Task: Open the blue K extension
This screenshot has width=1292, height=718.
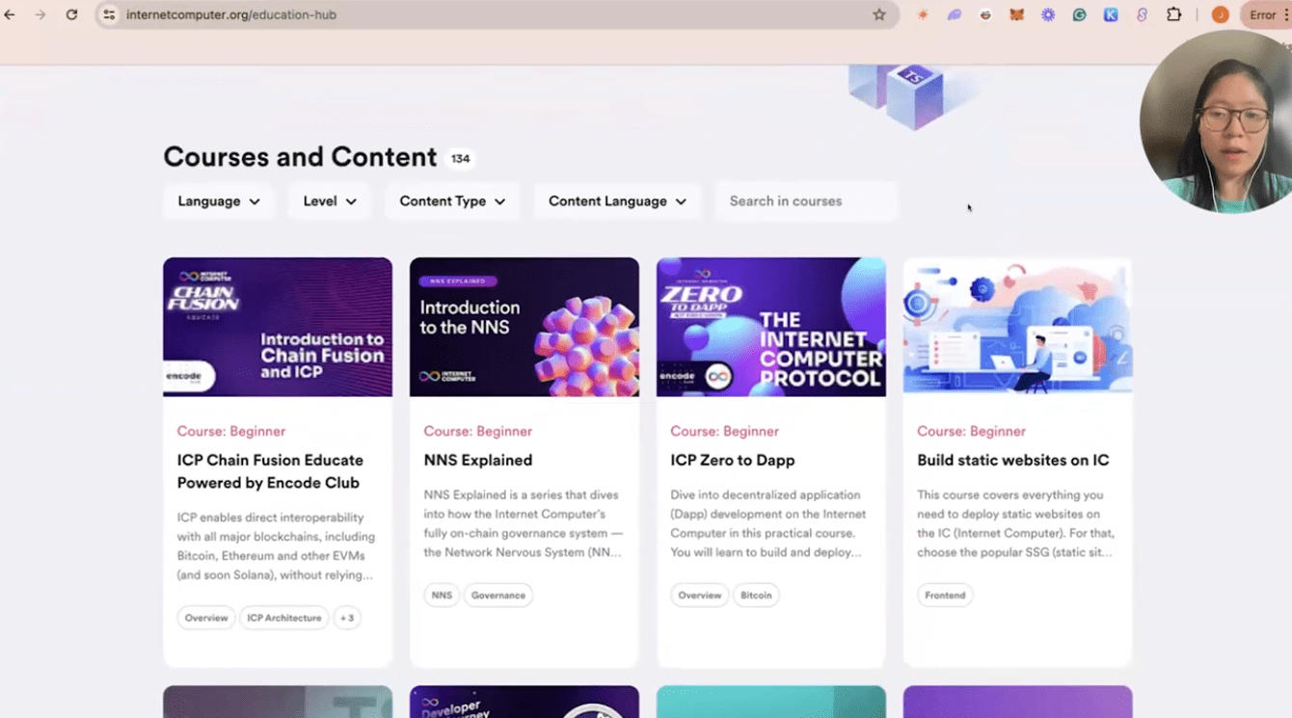Action: pyautogui.click(x=1111, y=14)
